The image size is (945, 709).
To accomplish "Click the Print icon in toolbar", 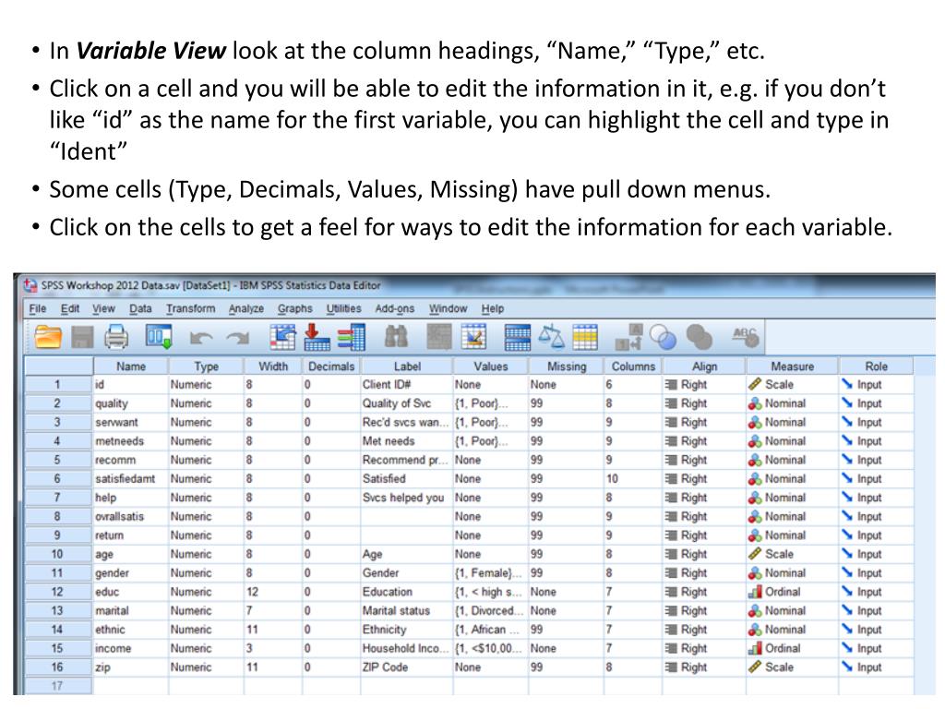I will (116, 336).
